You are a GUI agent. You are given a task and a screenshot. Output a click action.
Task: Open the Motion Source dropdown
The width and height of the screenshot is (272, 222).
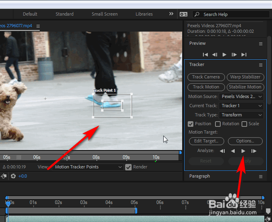pos(241,97)
